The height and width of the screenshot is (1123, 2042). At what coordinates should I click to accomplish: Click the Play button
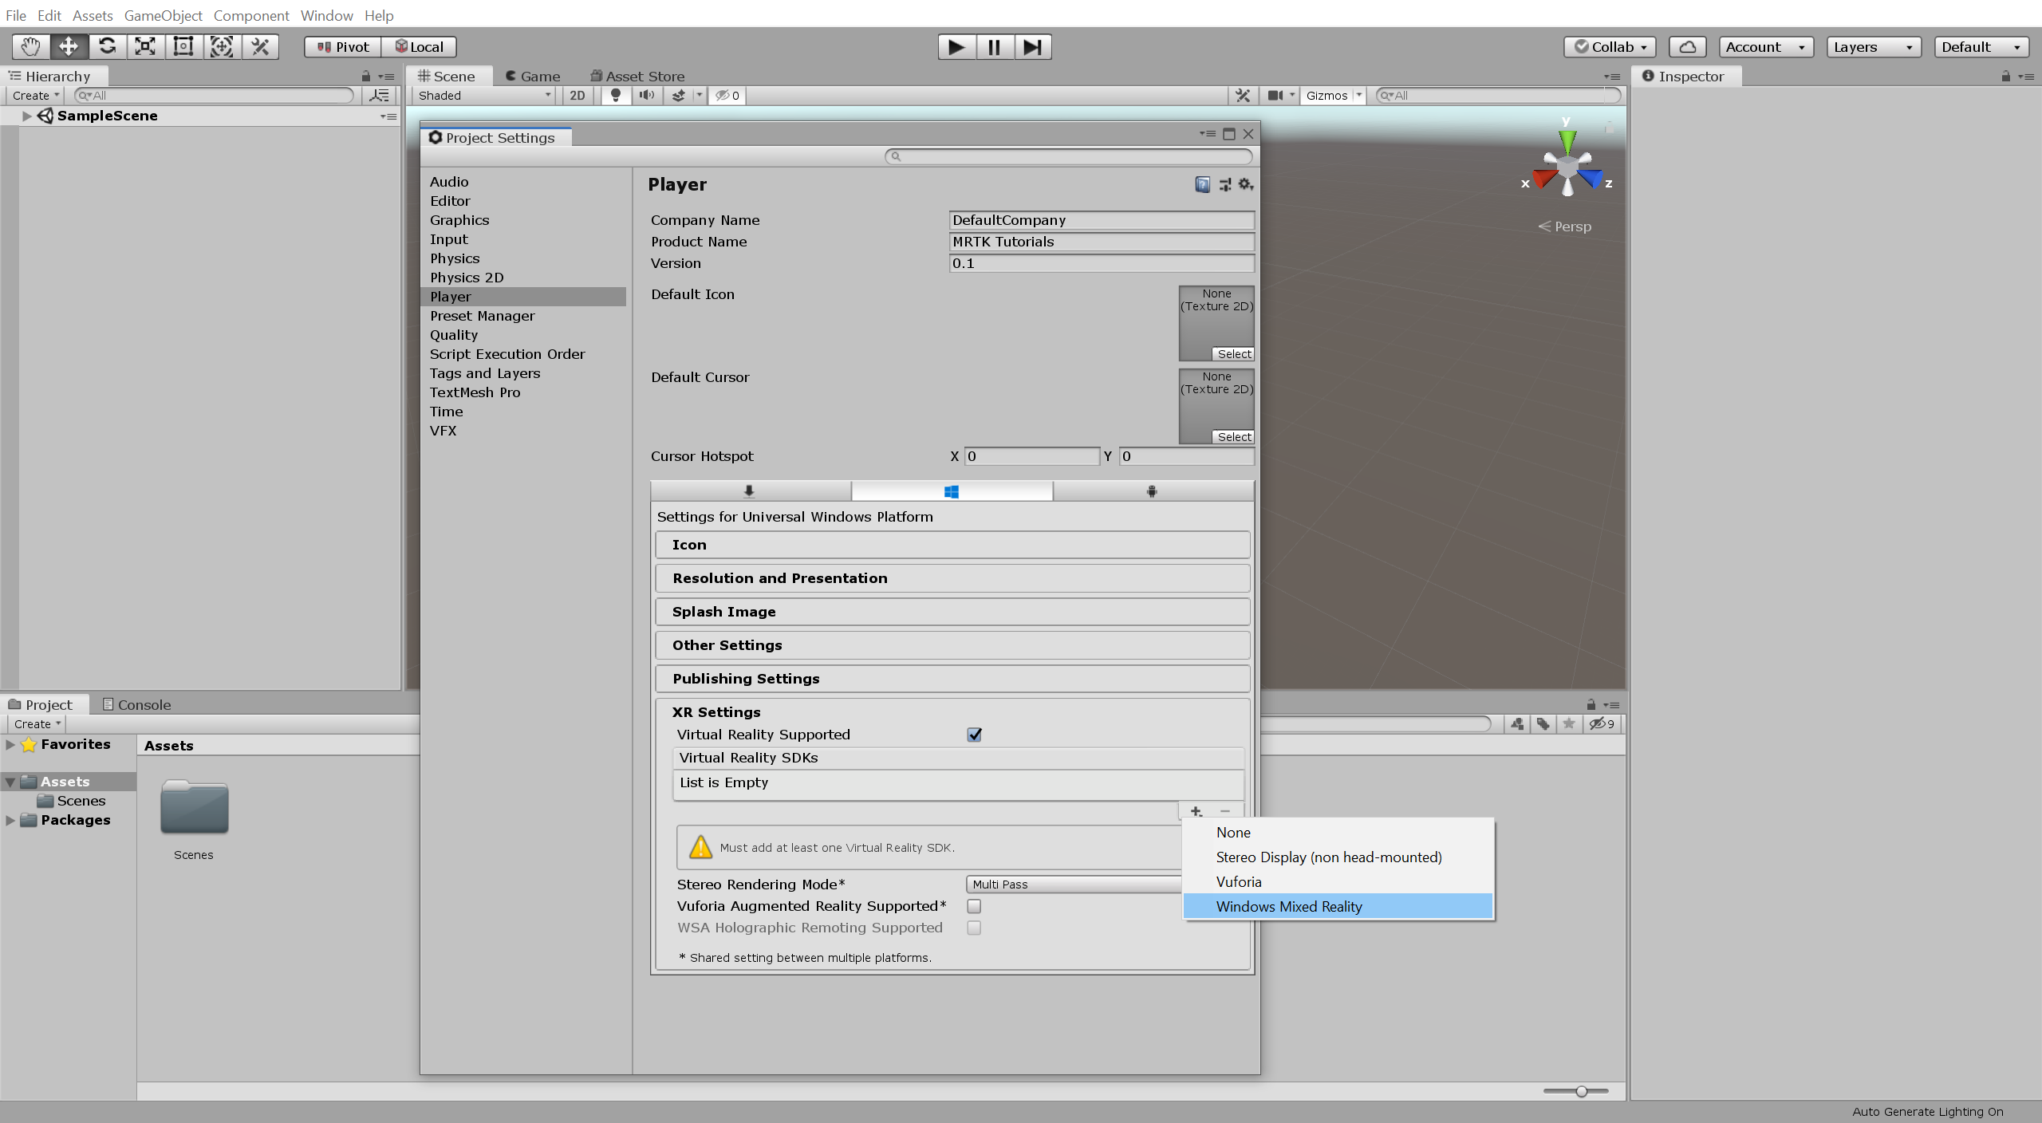[956, 47]
